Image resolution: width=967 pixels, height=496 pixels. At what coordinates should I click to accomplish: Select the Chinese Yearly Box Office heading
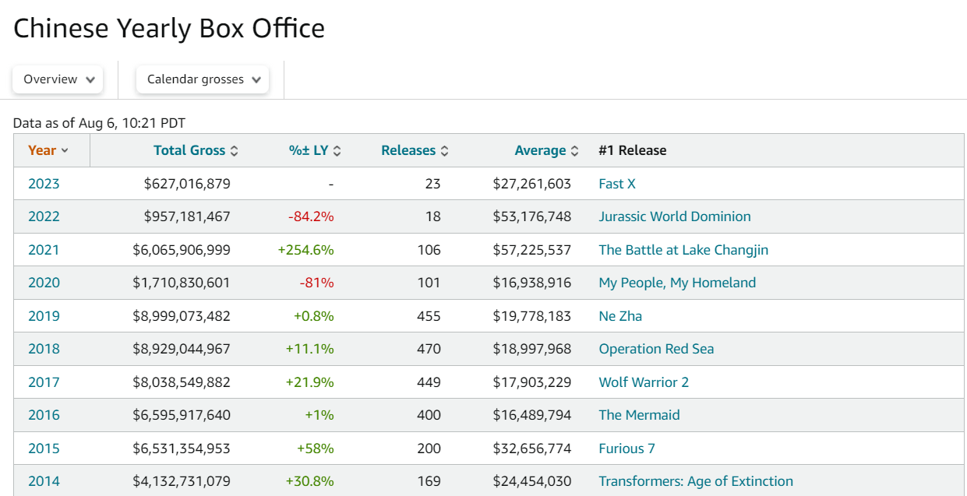pos(169,29)
